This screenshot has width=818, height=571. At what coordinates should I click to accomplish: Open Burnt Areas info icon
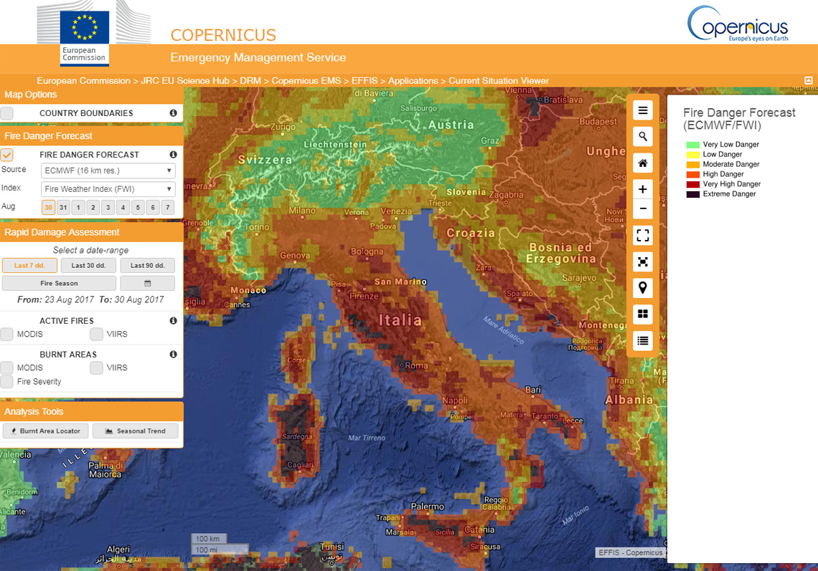pyautogui.click(x=173, y=354)
